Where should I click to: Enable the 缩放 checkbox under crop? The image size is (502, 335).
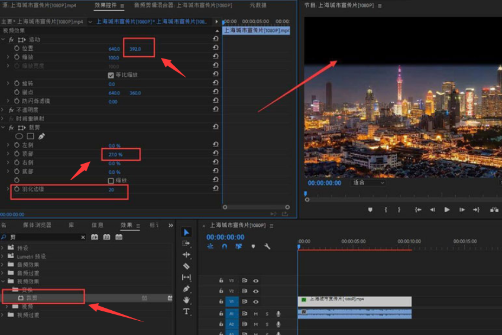point(111,181)
